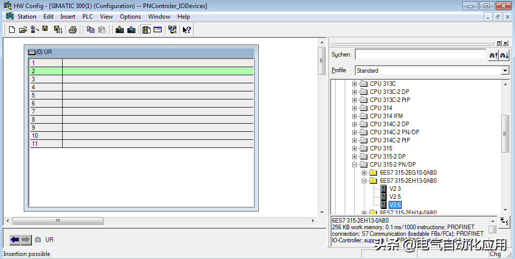Click the (0) UR rack title bar
This screenshot has height=259, width=515.
[x=141, y=52]
